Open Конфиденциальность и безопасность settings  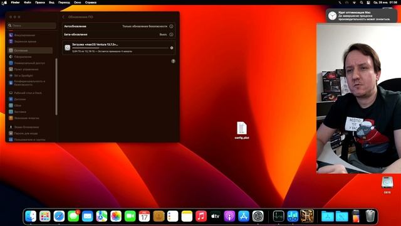pos(27,83)
